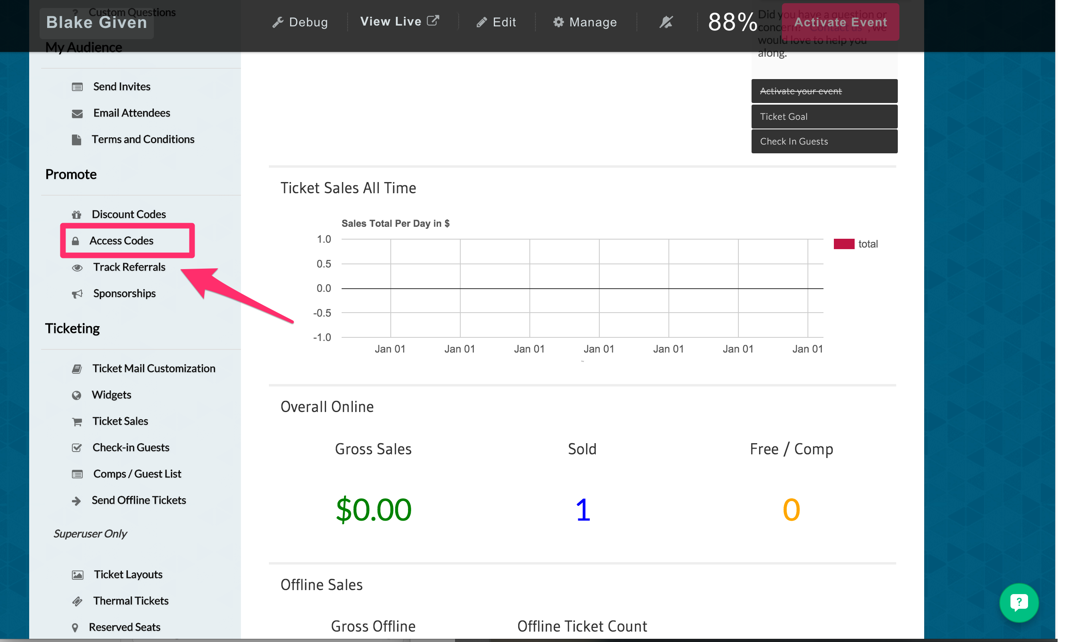The width and height of the screenshot is (1074, 642).
Task: Click the wrench icon beside Debug
Action: [x=278, y=22]
